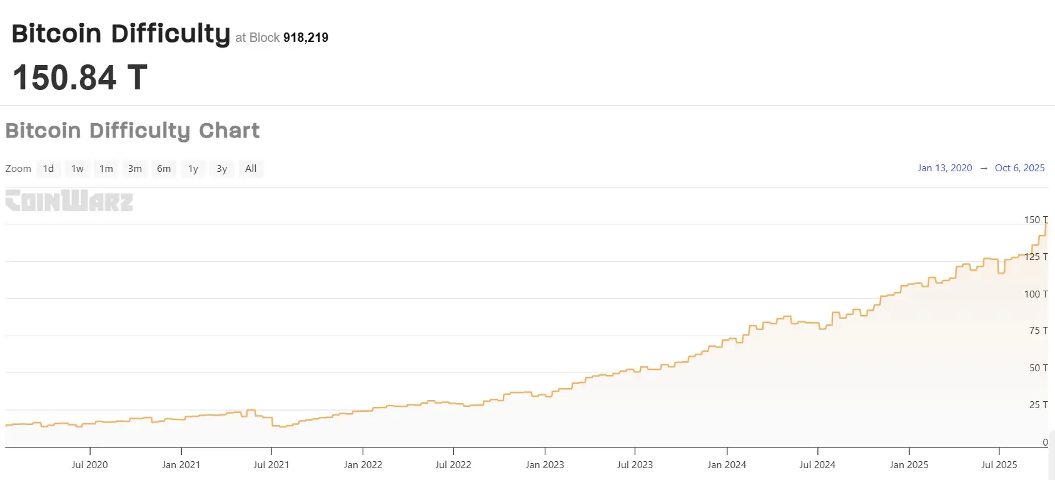Viewport: 1055px width, 480px height.
Task: Click the Bitcoin Difficulty Chart heading
Action: tap(132, 131)
